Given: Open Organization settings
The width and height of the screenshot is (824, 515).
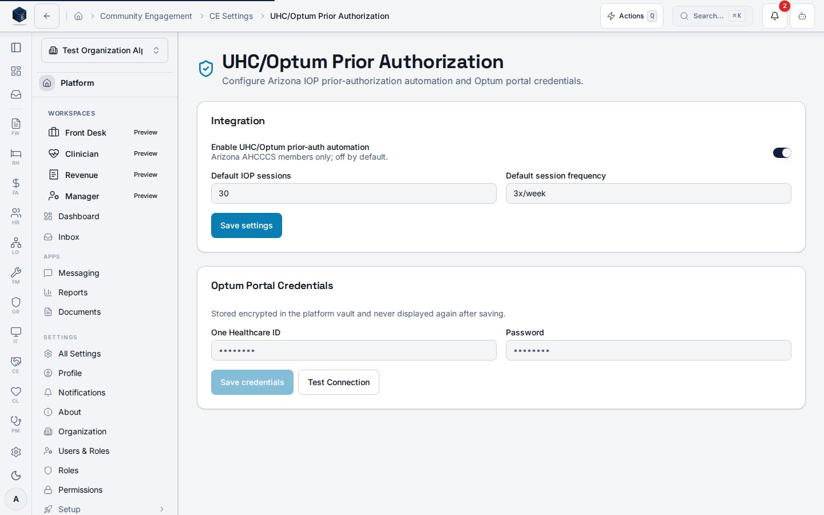Looking at the screenshot, I should [105, 431].
